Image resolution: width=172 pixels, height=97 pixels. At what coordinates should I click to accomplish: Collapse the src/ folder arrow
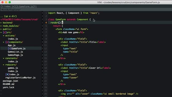tap(1, 32)
